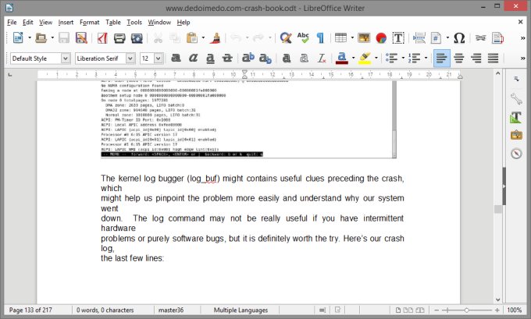The height and width of the screenshot is (319, 531).
Task: Click the Print icon
Action: pos(119,38)
